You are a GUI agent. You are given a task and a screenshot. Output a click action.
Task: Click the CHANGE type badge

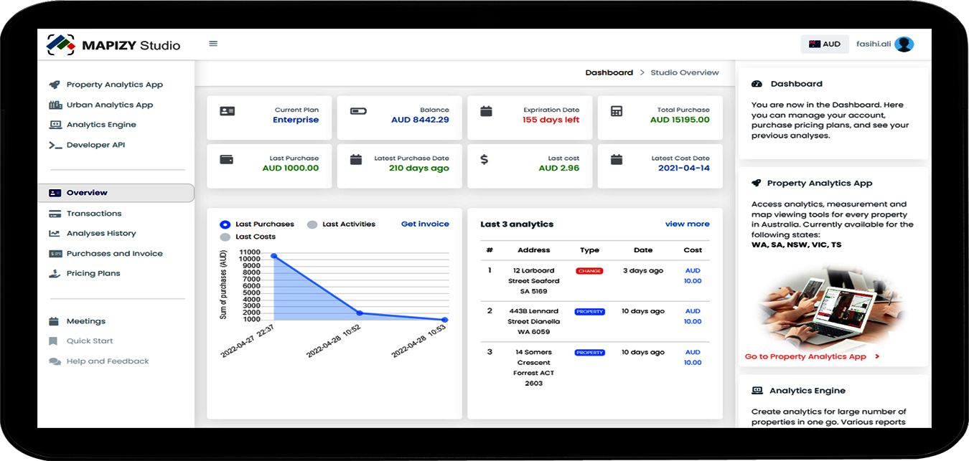pyautogui.click(x=589, y=271)
